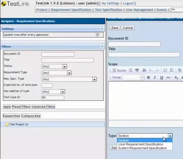Apply Bold formatting
183x159 pixels.
coord(148,78)
